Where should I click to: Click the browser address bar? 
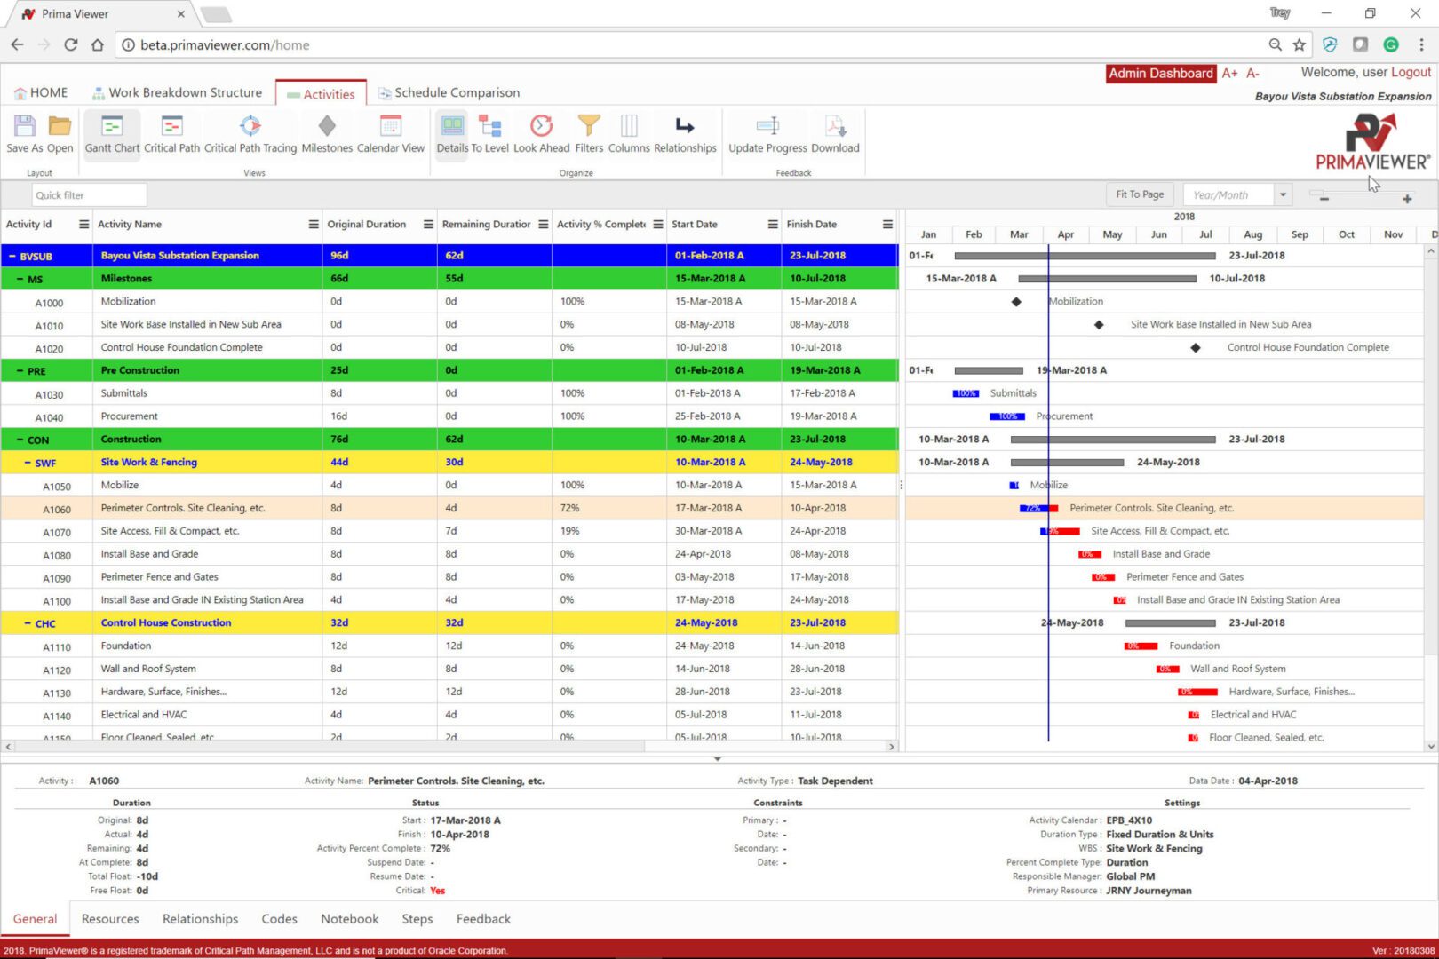pos(693,44)
